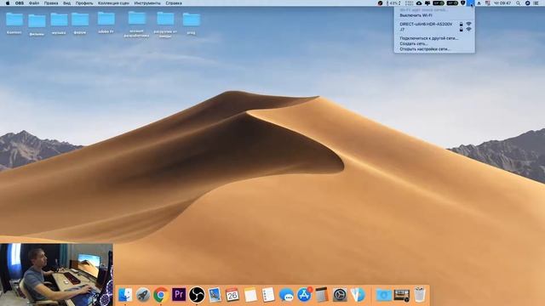Screen dimensions: 545x306
Task: Connect to the J7 Wi-Fi network
Action: point(434,30)
